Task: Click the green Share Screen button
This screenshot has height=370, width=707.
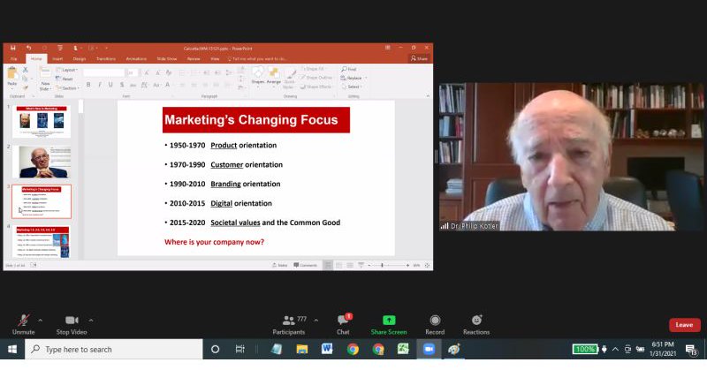Action: click(x=389, y=325)
